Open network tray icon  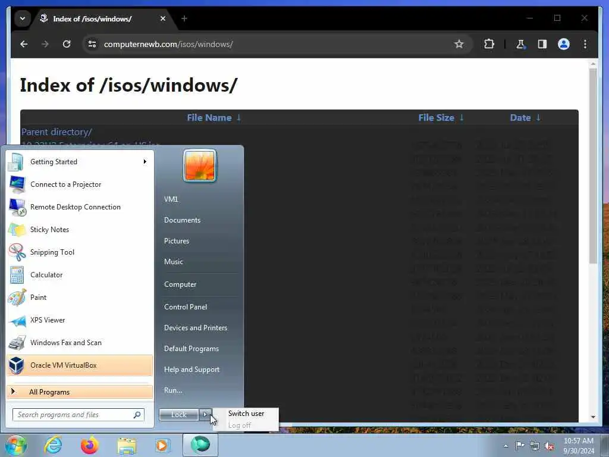[x=535, y=446]
